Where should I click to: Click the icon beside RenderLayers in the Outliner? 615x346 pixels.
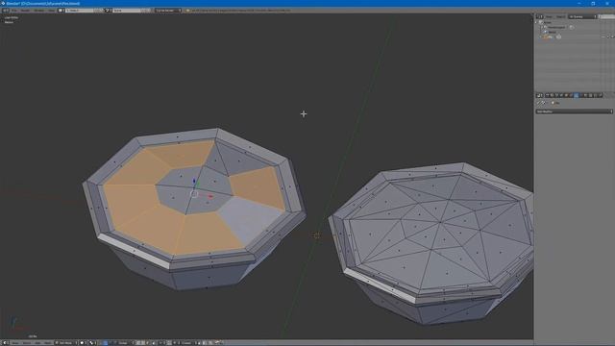pyautogui.click(x=572, y=28)
